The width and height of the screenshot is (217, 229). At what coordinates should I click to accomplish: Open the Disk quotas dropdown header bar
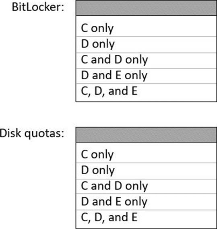[x=146, y=135]
